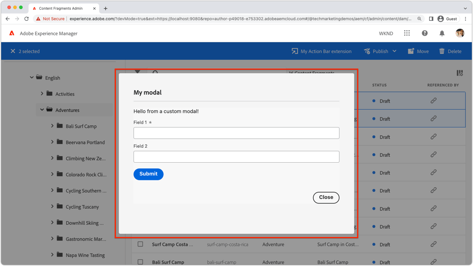This screenshot has height=266, width=473.
Task: Open the notifications bell
Action: point(442,33)
